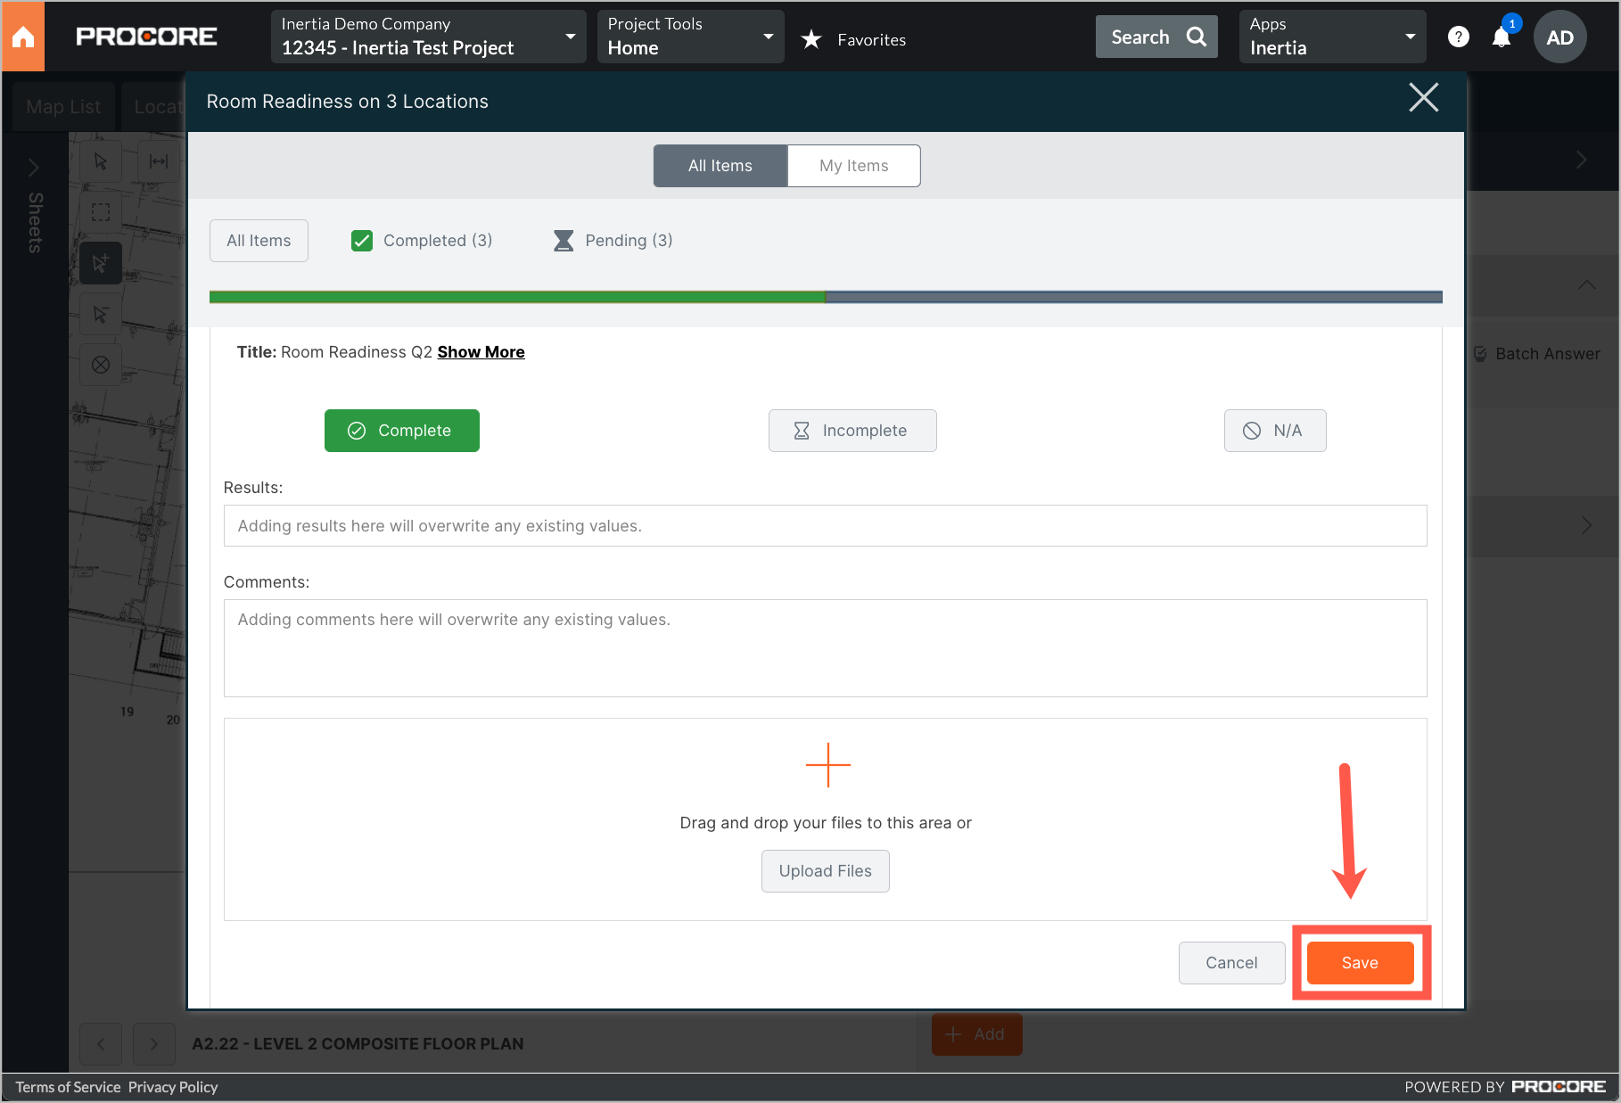
Task: Select the remove-from-selection cursor tool
Action: (100, 314)
